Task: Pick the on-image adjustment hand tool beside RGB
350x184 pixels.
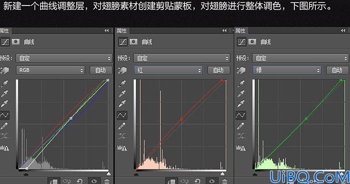Action: (5, 70)
